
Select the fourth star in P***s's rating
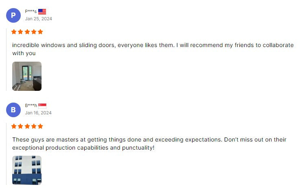(x=34, y=32)
